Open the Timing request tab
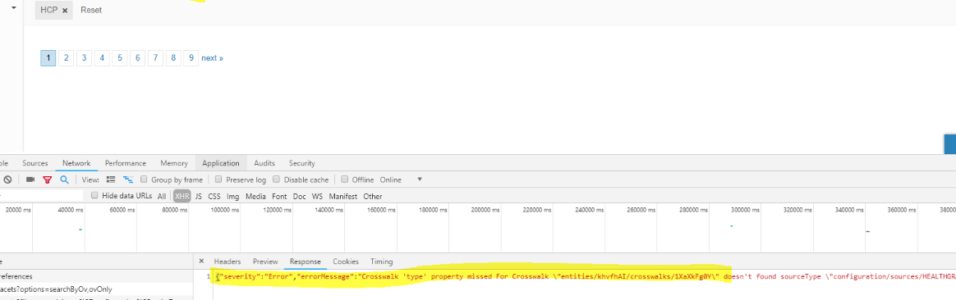This screenshot has width=956, height=300. (382, 261)
